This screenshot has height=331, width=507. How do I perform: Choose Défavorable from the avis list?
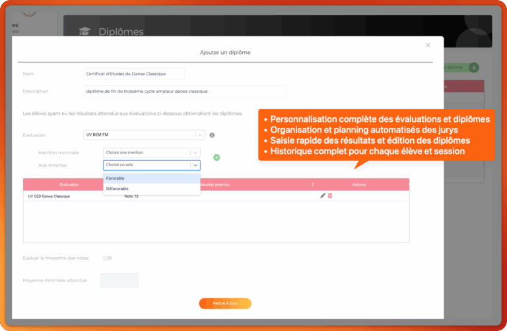(151, 188)
